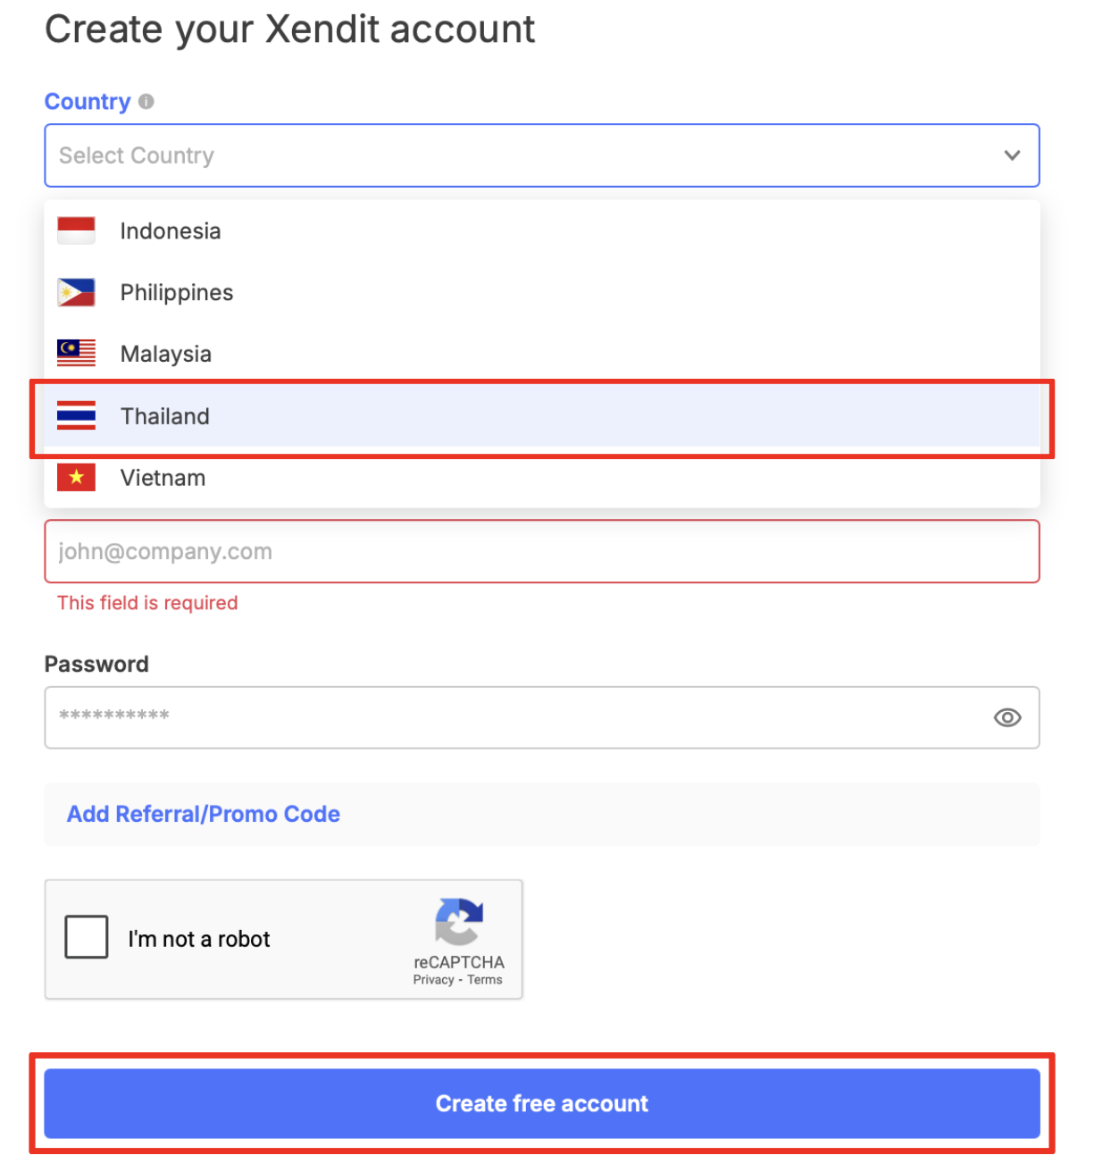Show password with the eye icon
This screenshot has width=1111, height=1172.
pos(1007,717)
